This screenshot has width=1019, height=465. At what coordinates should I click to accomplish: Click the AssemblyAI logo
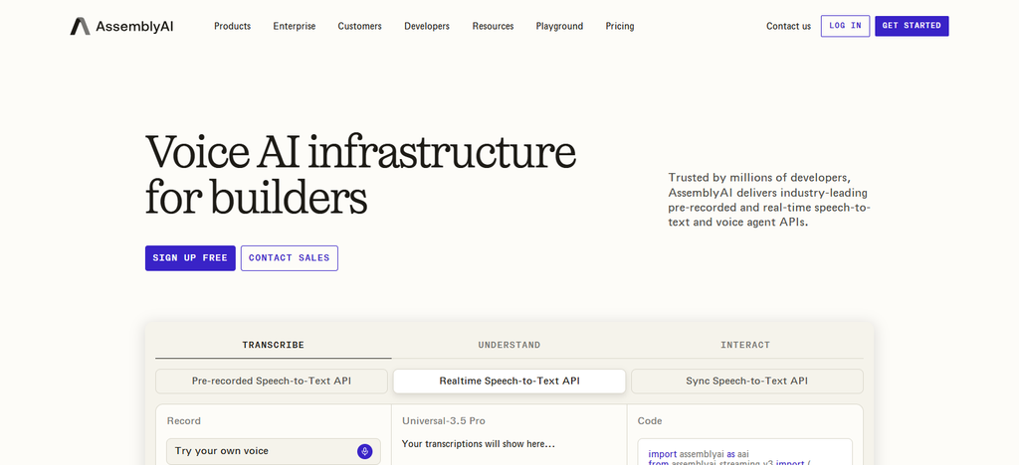click(x=121, y=27)
